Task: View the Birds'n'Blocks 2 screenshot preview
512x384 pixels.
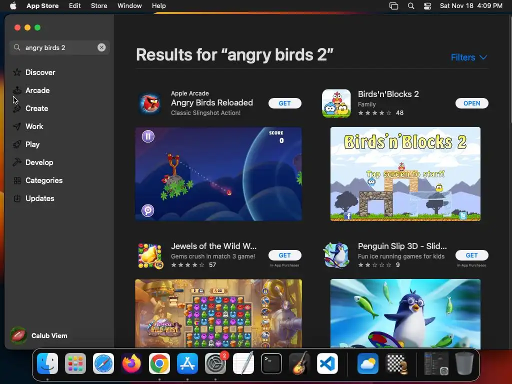Action: (405, 174)
